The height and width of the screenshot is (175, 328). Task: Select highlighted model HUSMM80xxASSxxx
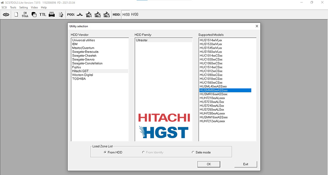tap(225, 90)
